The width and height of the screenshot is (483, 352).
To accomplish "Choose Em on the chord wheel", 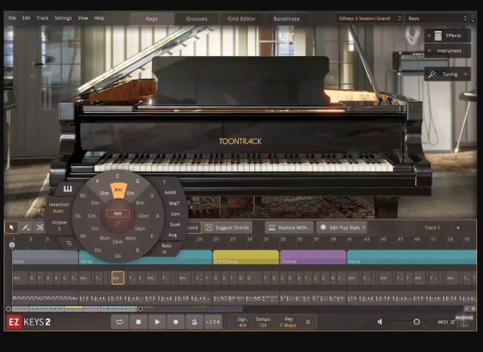I will 131,193.
